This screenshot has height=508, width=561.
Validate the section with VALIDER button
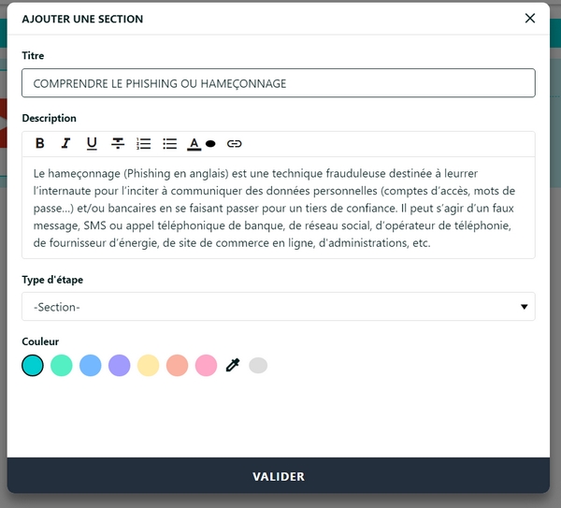click(x=279, y=476)
